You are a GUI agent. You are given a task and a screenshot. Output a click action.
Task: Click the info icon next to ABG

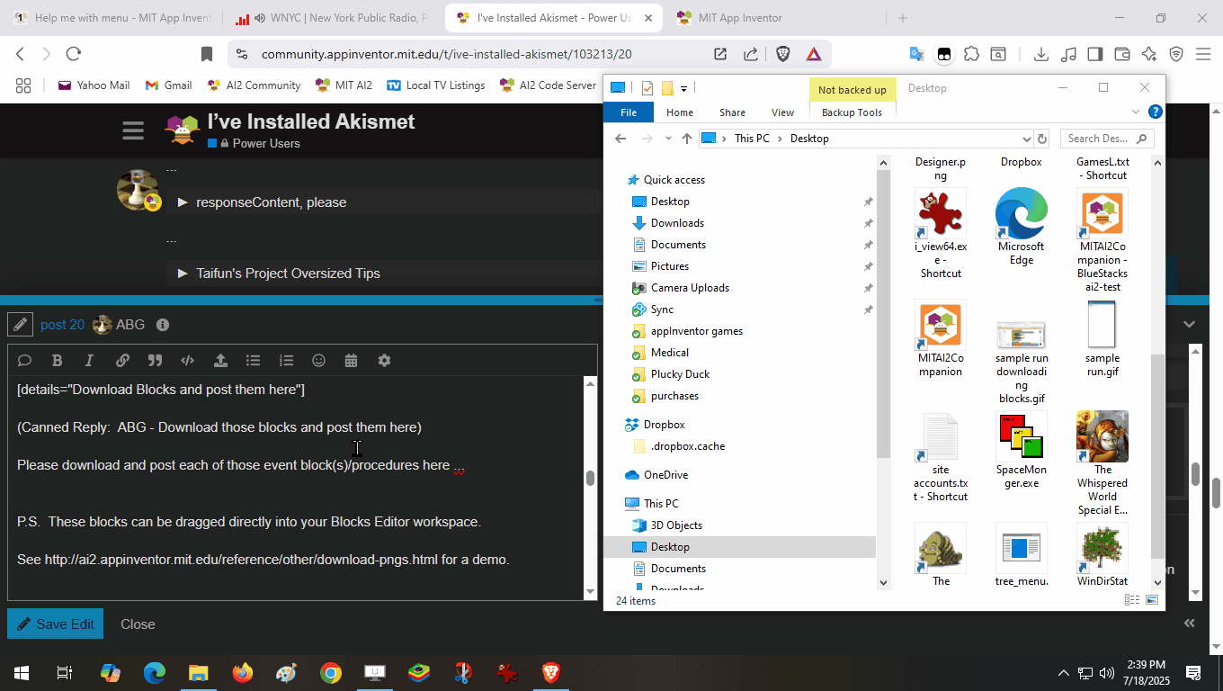pos(163,325)
